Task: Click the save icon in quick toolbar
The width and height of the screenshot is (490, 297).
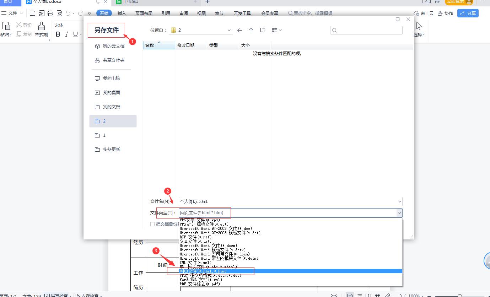Action: coord(33,13)
